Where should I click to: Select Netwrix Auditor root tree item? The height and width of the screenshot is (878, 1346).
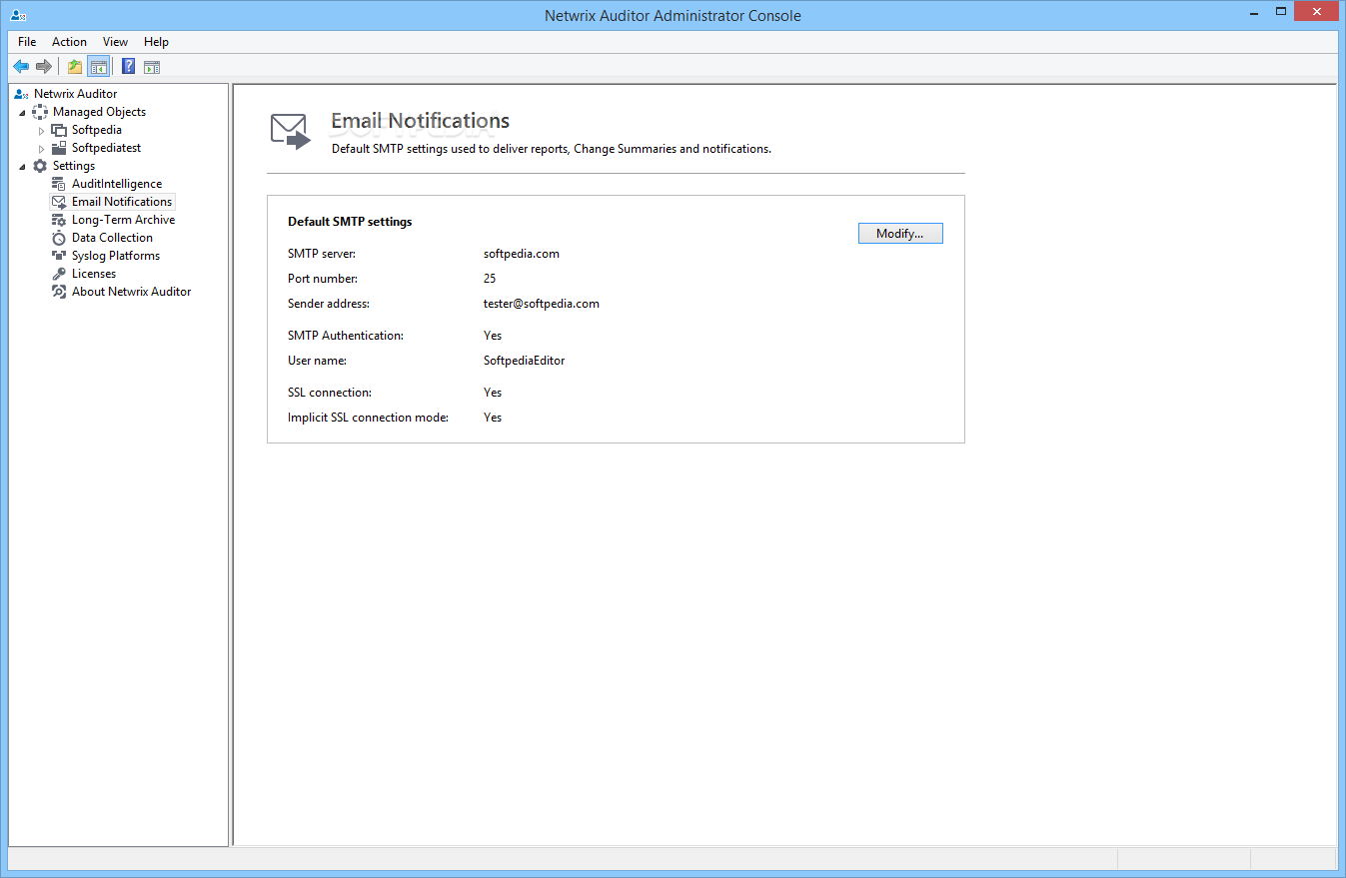[75, 94]
